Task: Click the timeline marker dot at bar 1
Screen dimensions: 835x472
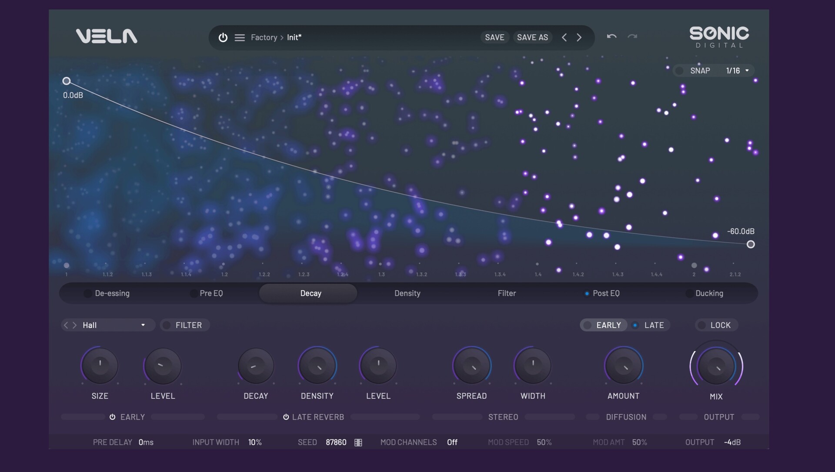Action: [67, 265]
